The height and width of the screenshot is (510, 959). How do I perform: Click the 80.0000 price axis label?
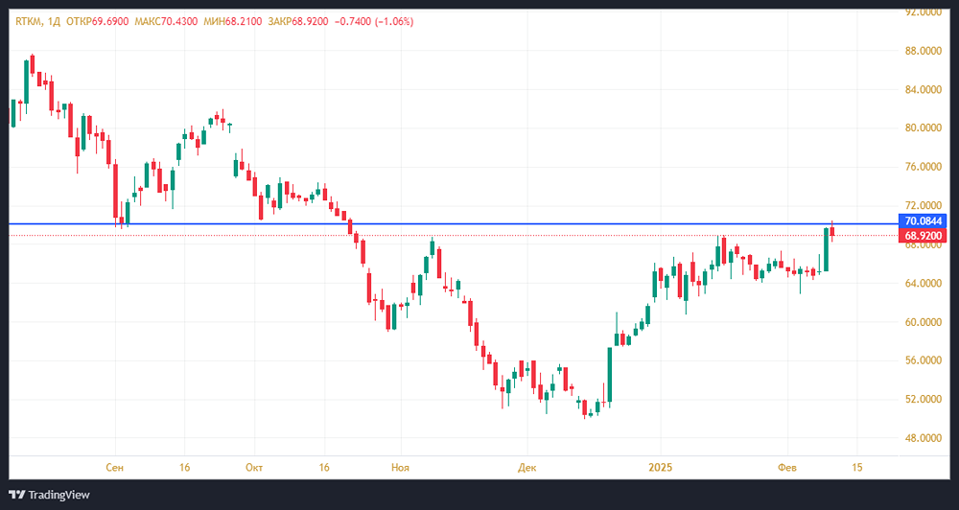click(x=923, y=127)
